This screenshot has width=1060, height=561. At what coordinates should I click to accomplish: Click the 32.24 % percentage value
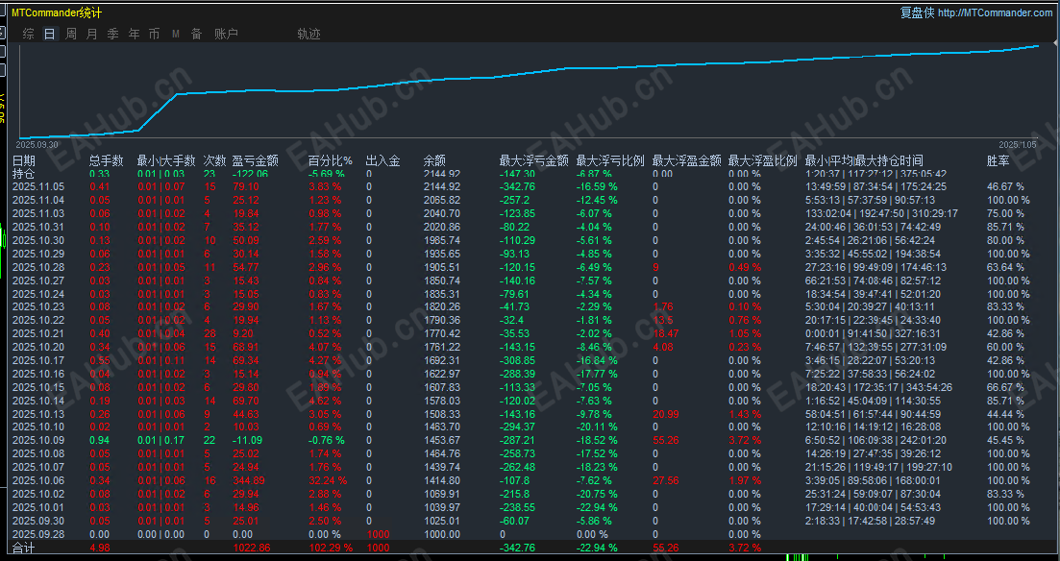pos(328,480)
